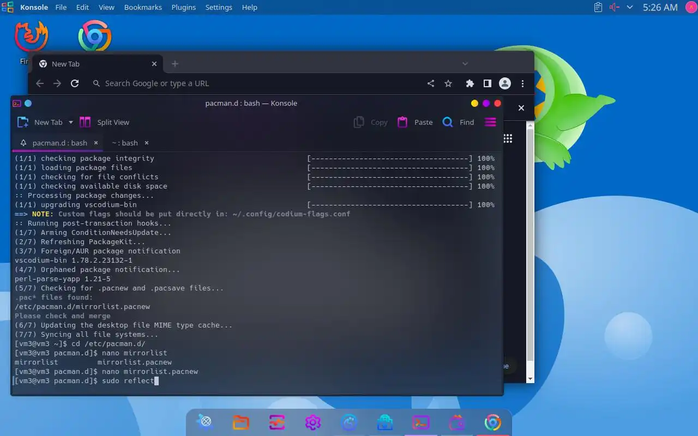Click the Paste toolbar button

point(415,122)
